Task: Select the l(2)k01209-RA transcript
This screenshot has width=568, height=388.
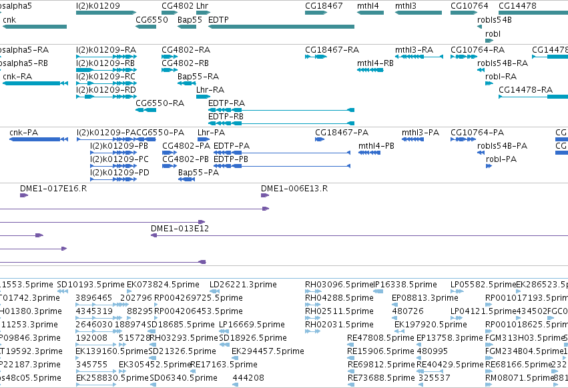Action: click(x=107, y=57)
